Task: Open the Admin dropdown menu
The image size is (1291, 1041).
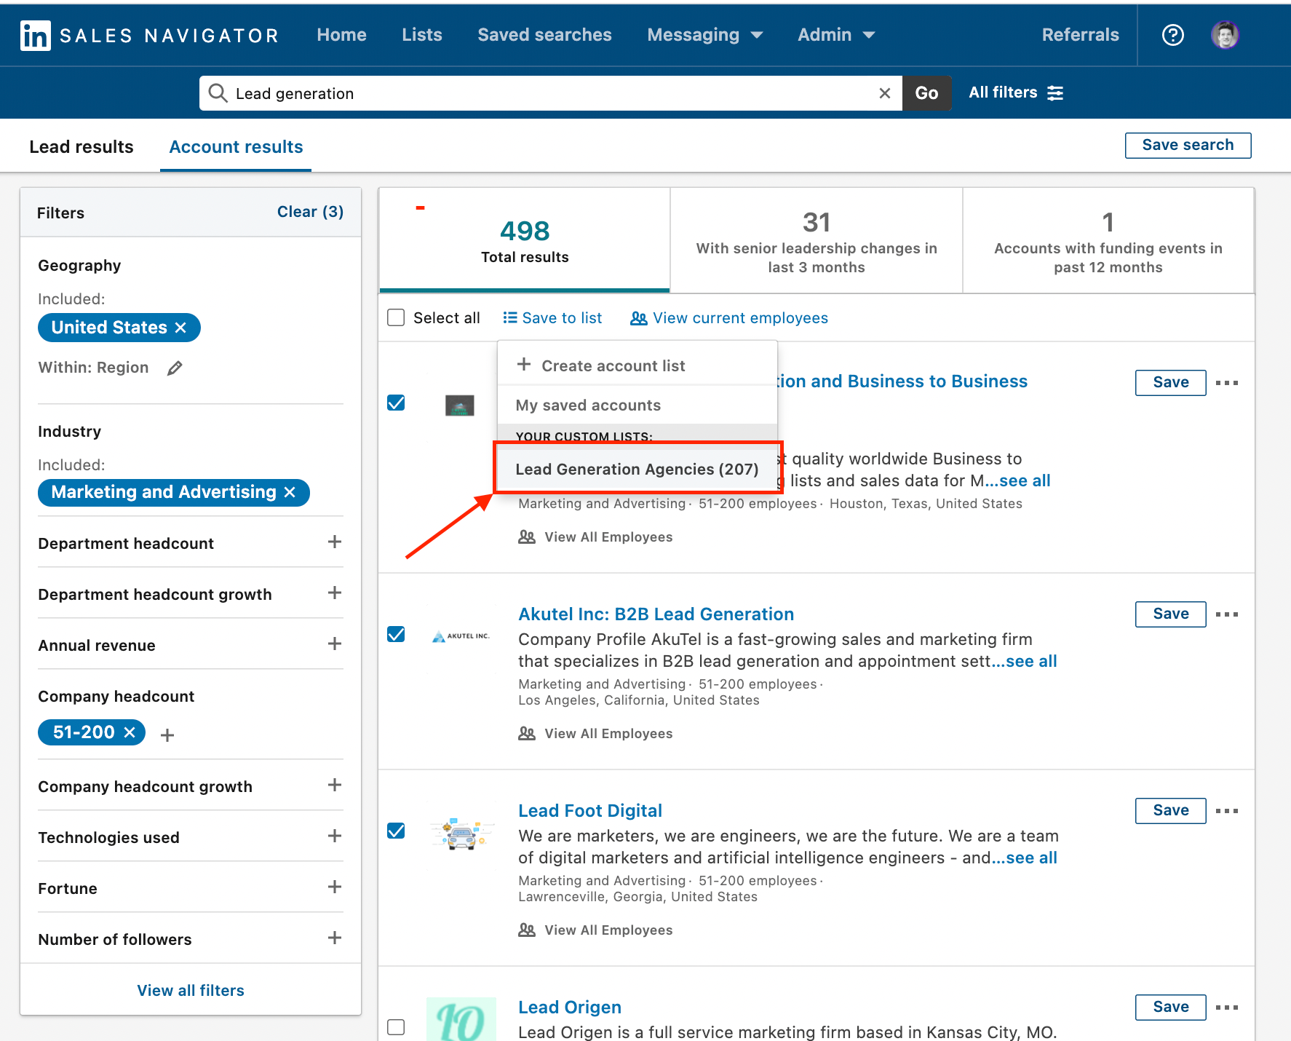Action: (x=837, y=35)
